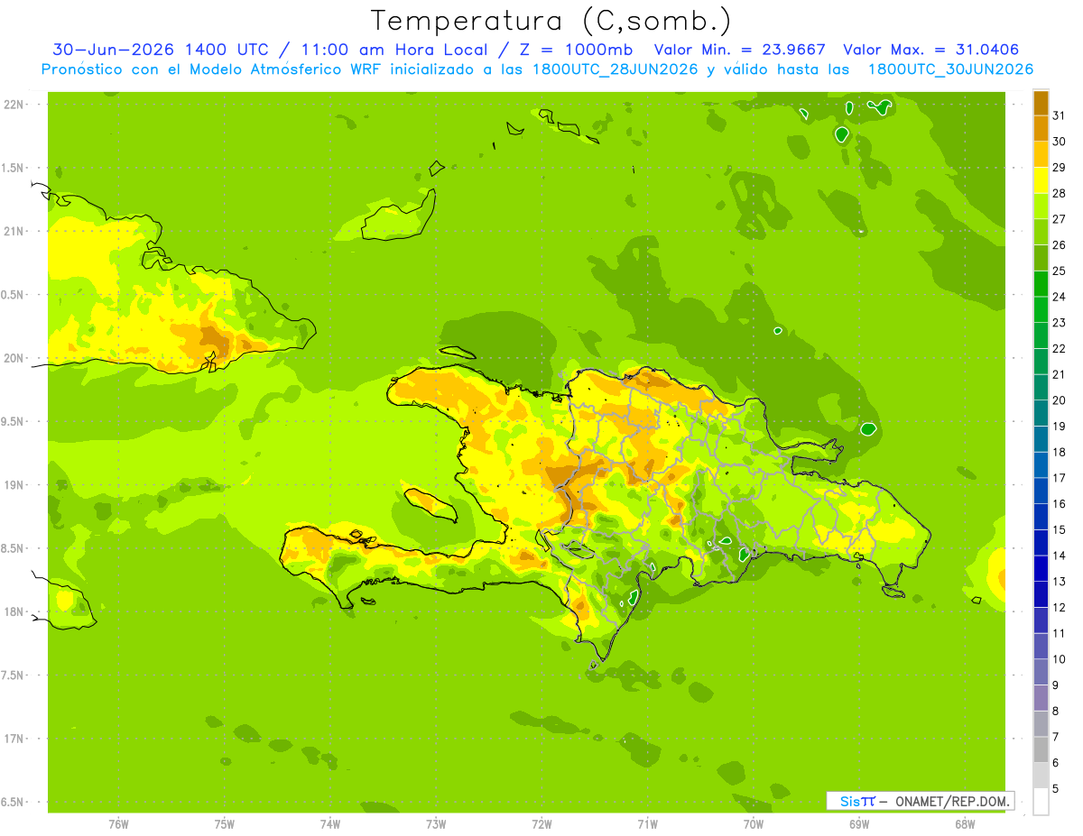The width and height of the screenshot is (1083, 836).
Task: Click legend value 5
Action: click(1057, 788)
